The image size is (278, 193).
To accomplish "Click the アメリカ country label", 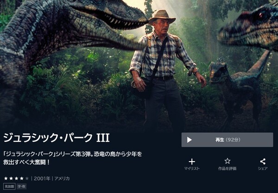I will [x=62, y=179].
